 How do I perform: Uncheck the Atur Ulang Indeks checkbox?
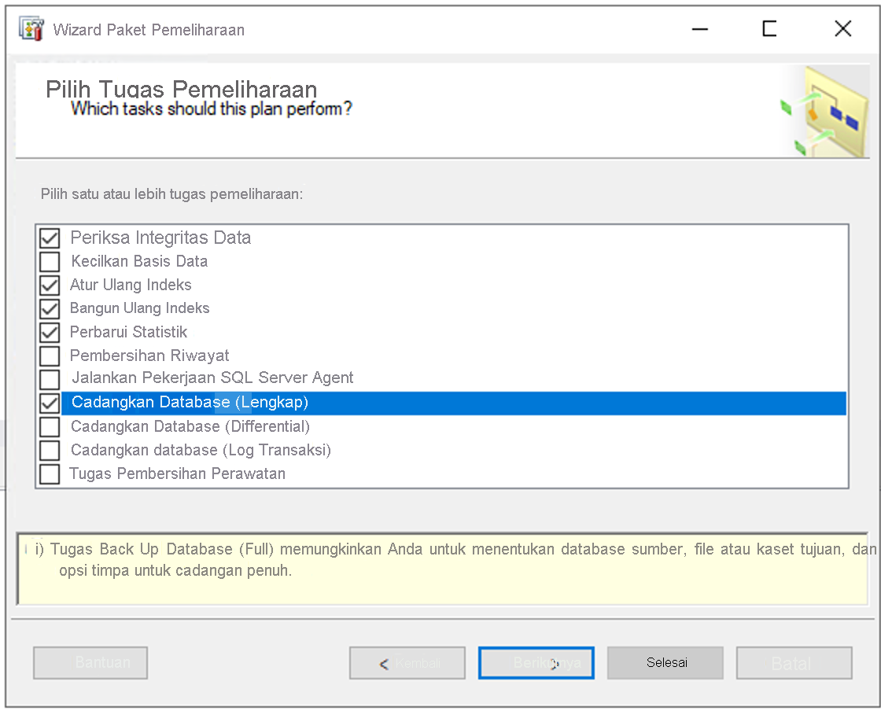click(50, 286)
